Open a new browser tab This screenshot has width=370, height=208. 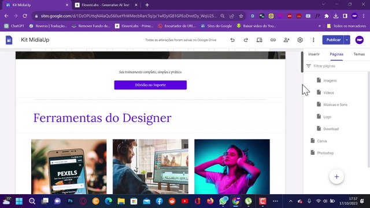pos(147,5)
